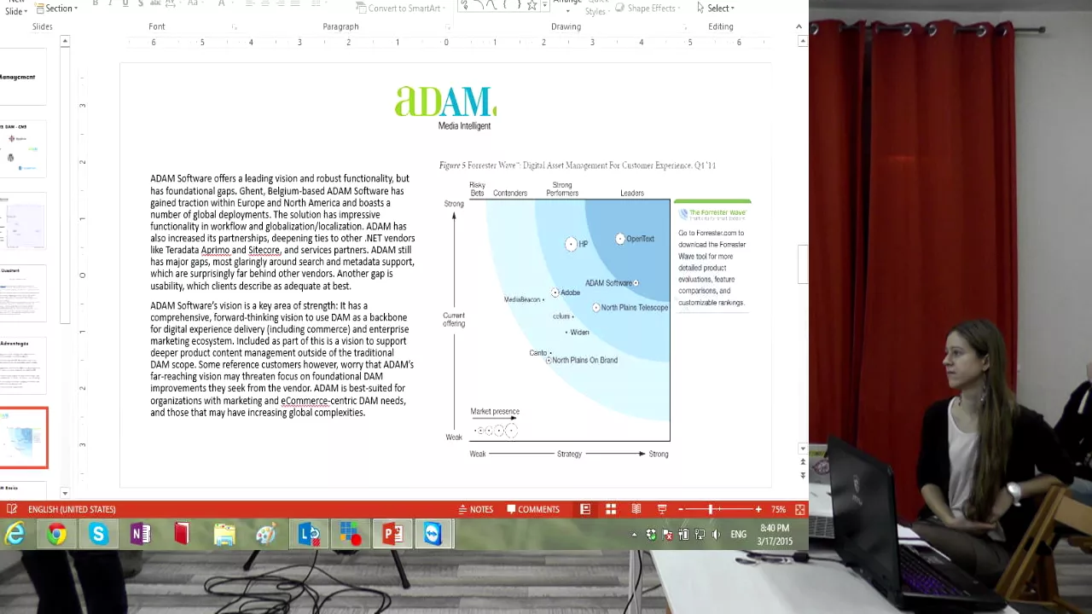Image resolution: width=1092 pixels, height=614 pixels.
Task: Switch to Reading View
Action: 636,509
